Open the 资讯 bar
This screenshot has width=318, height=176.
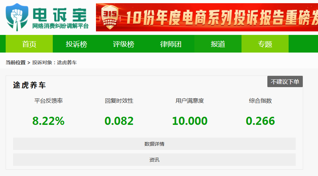tap(154, 160)
